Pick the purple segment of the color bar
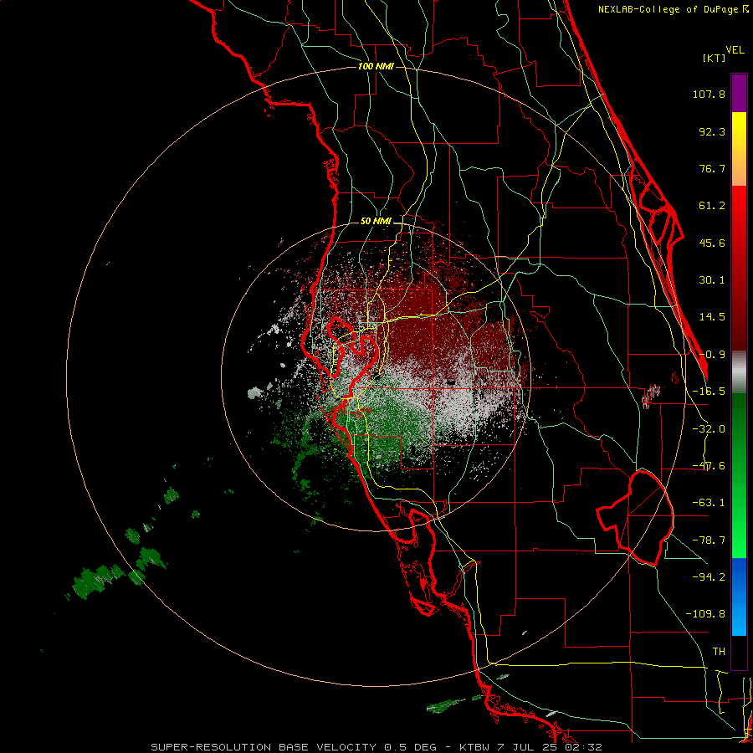This screenshot has height=753, width=753. tap(739, 93)
